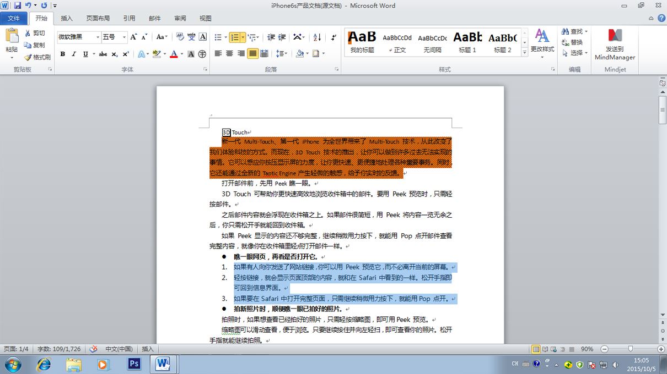The height and width of the screenshot is (374, 667).
Task: Click the zoom slider handle
Action: (630, 349)
